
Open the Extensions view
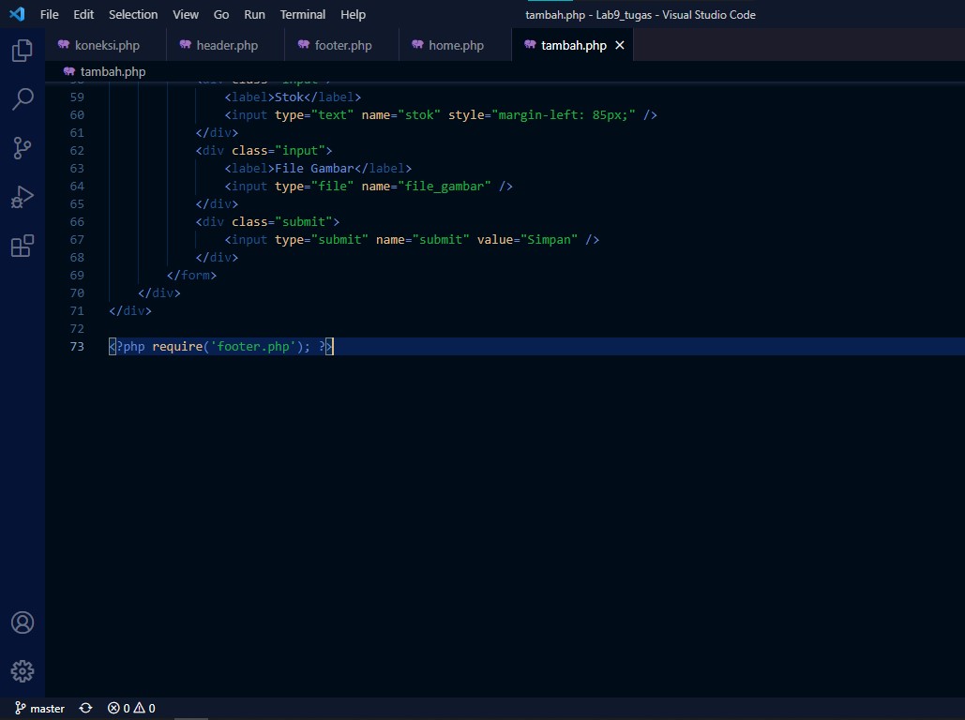tap(23, 247)
